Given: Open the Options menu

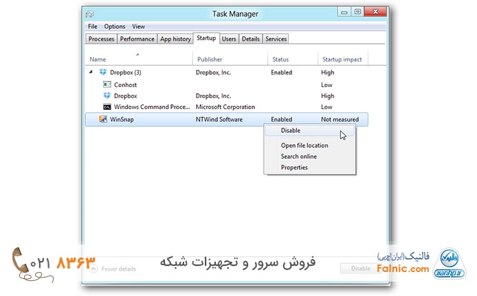Looking at the screenshot, I should (115, 27).
